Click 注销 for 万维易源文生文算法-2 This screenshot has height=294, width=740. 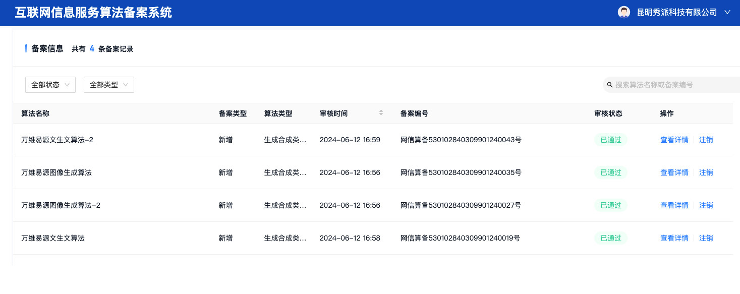(x=706, y=140)
